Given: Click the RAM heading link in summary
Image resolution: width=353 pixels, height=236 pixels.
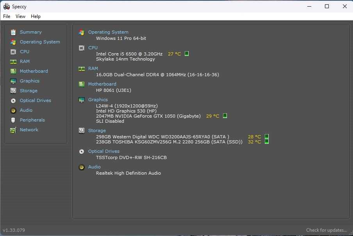Looking at the screenshot, I should click(x=93, y=68).
